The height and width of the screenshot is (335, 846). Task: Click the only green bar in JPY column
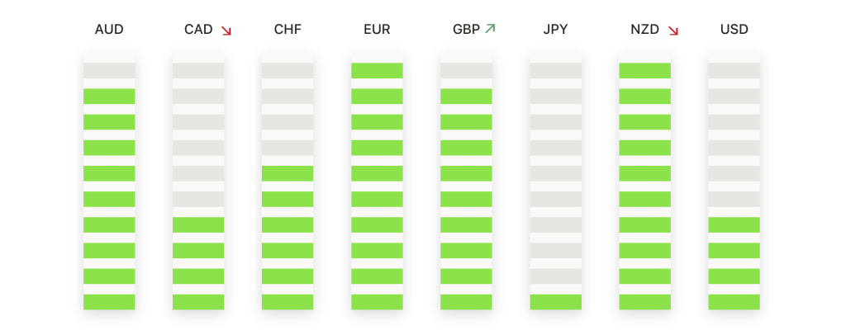[x=556, y=302]
